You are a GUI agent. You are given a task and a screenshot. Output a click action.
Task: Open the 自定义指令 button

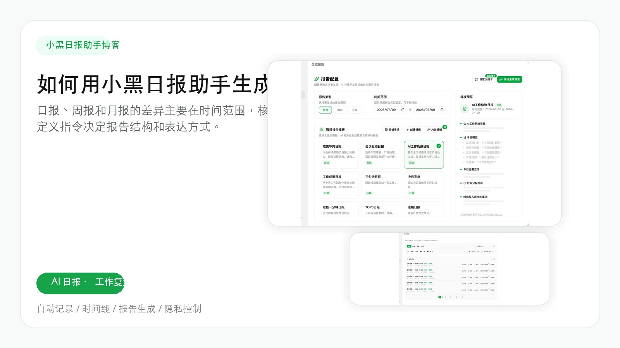tap(484, 79)
